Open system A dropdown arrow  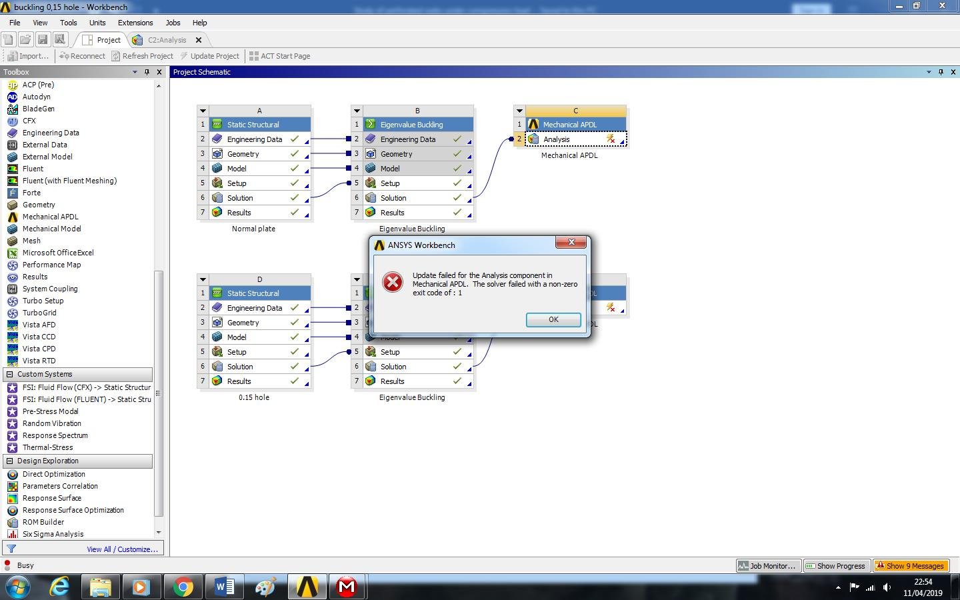pyautogui.click(x=203, y=111)
